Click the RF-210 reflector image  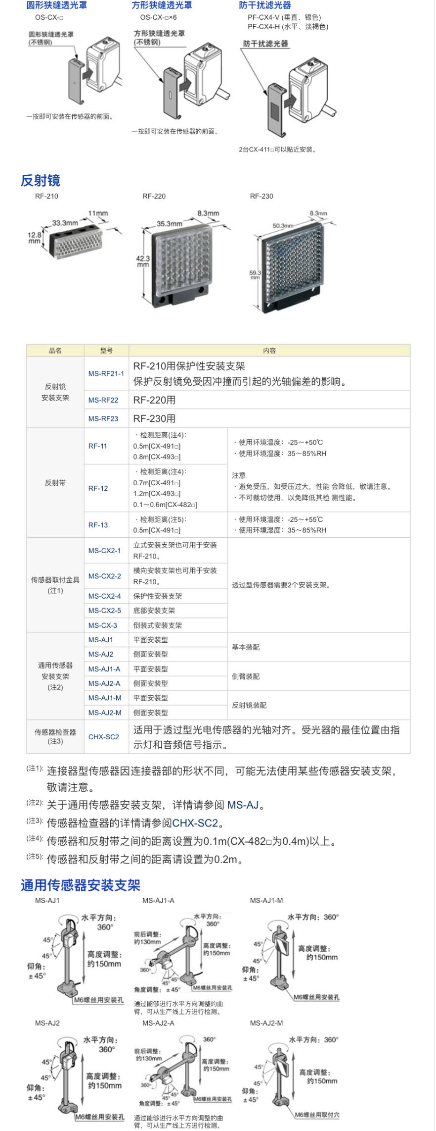click(73, 241)
